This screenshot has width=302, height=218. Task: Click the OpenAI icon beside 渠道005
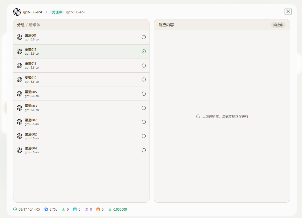pos(19,94)
